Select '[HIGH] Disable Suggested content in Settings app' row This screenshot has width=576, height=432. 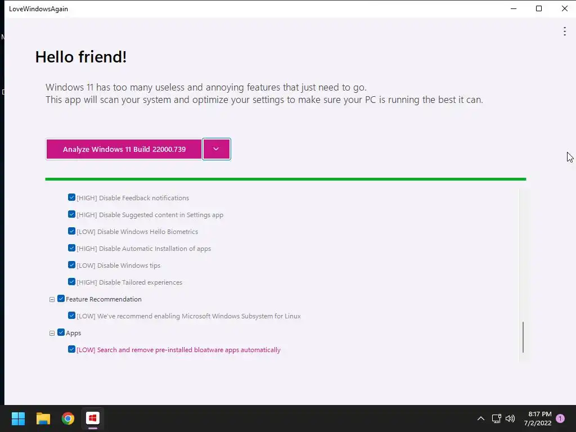[150, 215]
